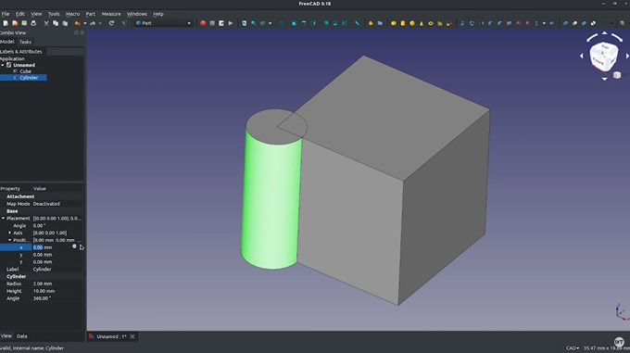Open the shape builder tool
Viewport: 630px width, 353px height.
click(x=449, y=23)
